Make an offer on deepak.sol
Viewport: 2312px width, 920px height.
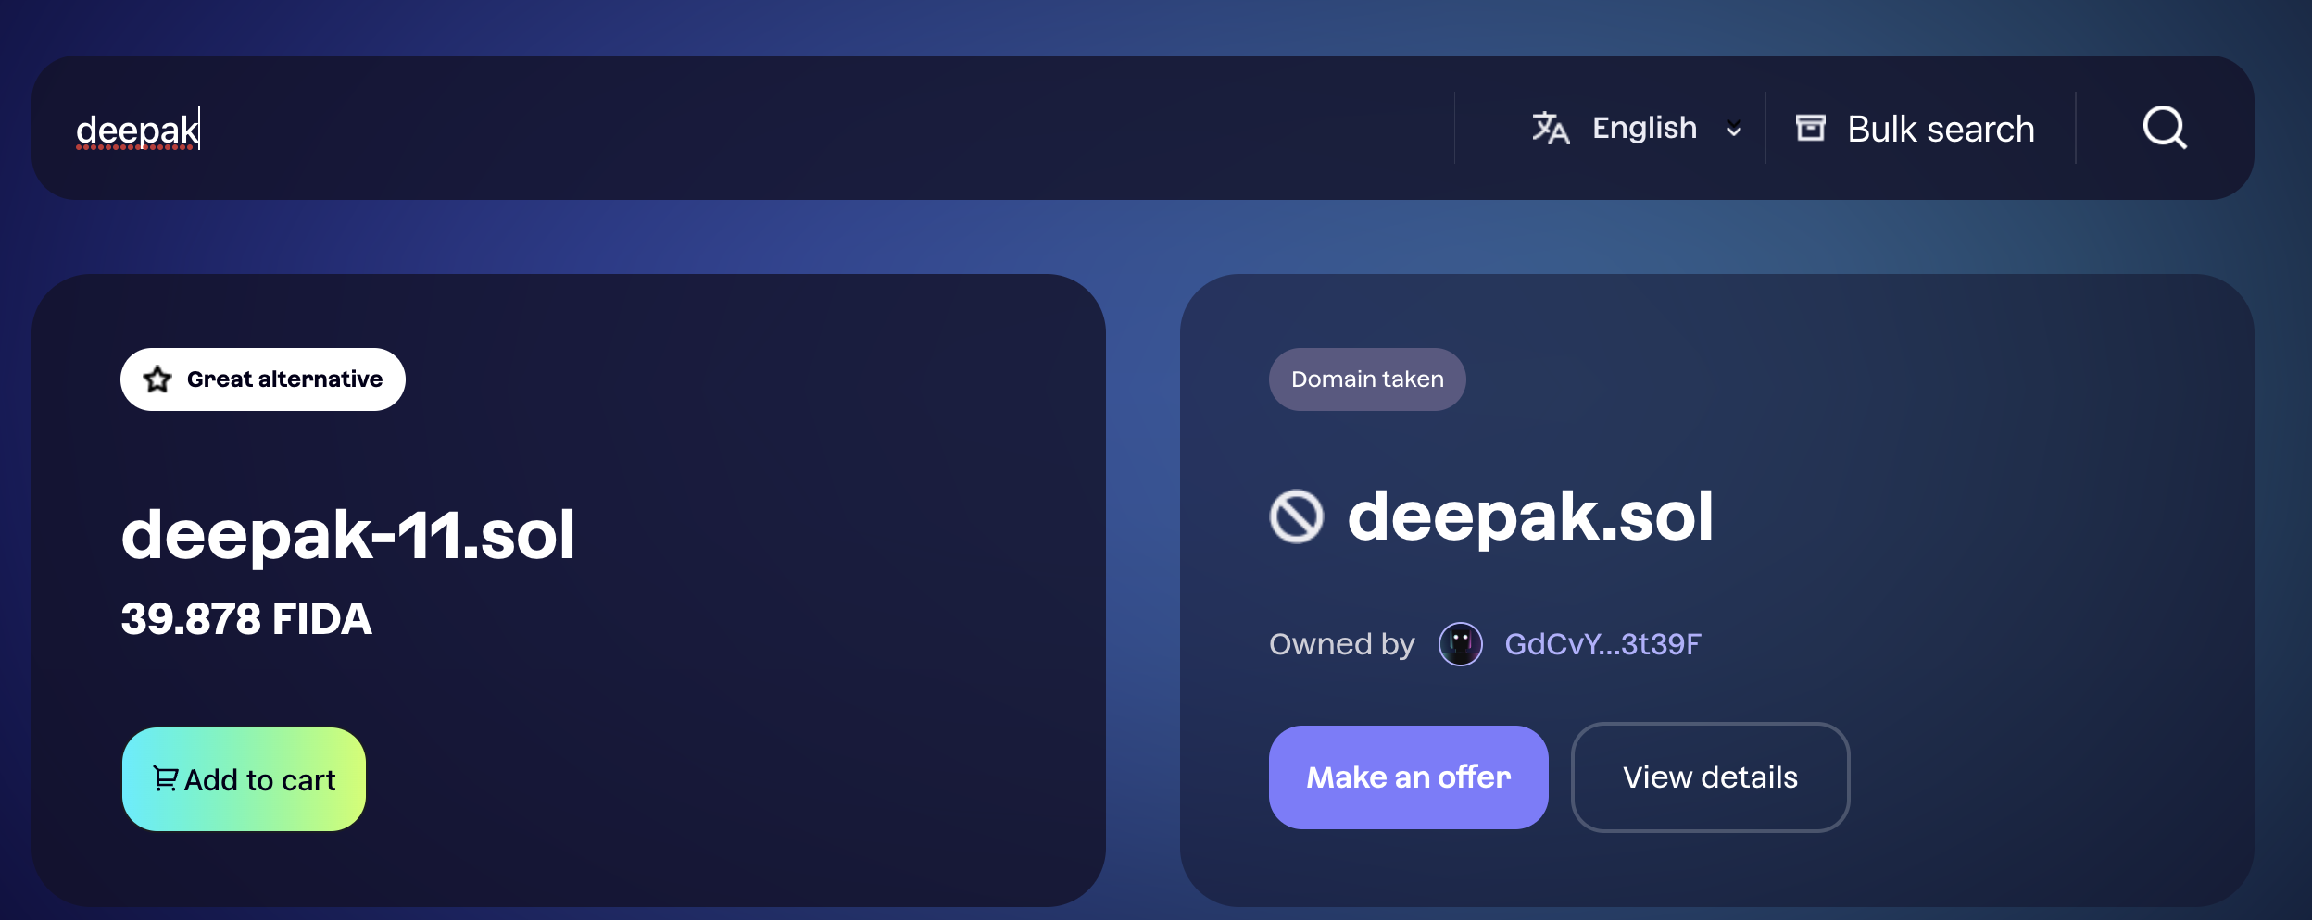[x=1407, y=777]
